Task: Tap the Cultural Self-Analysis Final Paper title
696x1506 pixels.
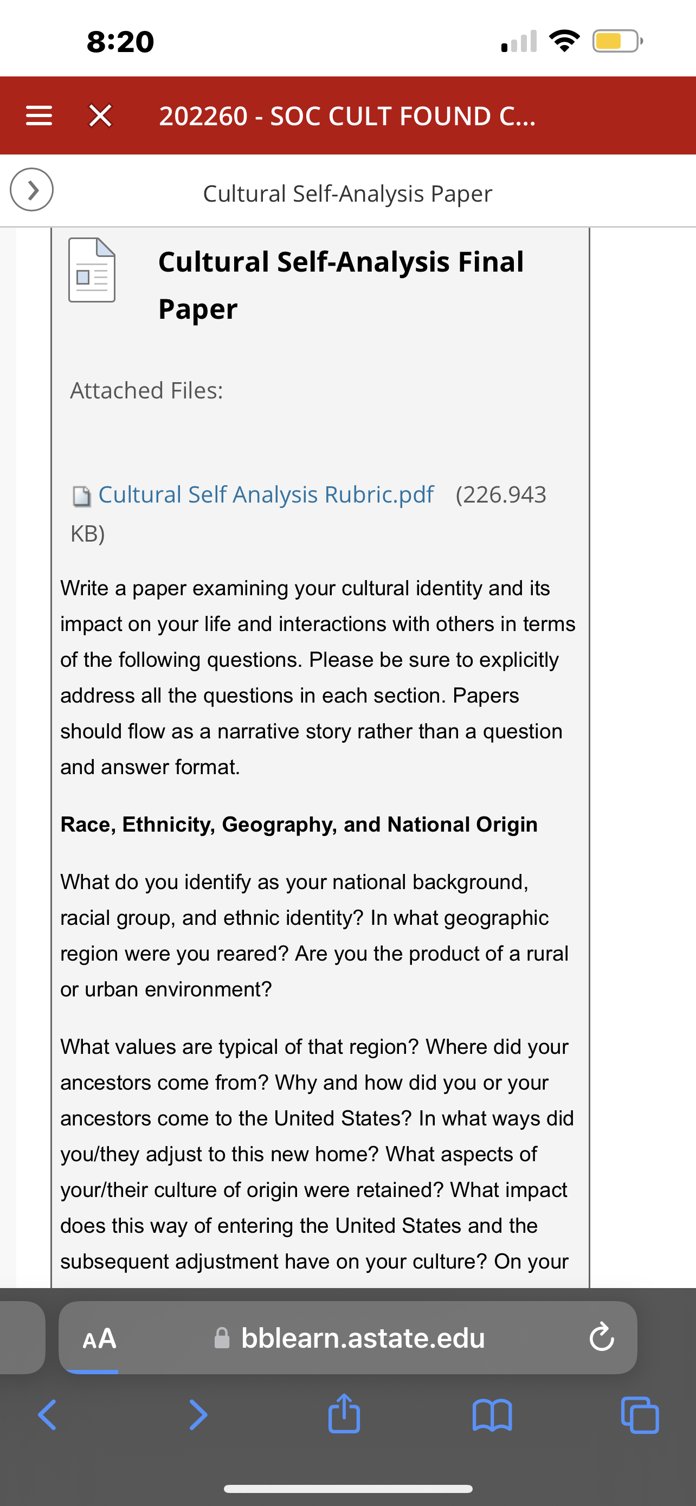Action: pos(341,285)
